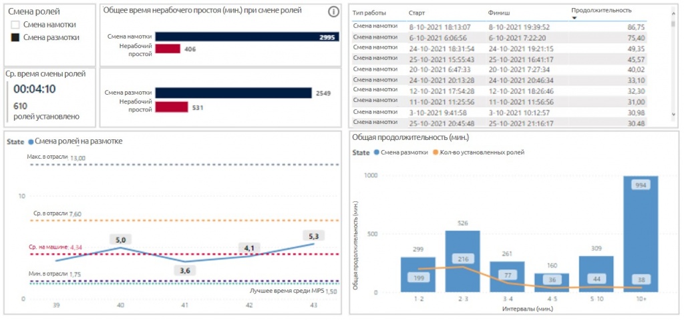Click the Ср. в отрасли 7,60 line label

point(57,213)
